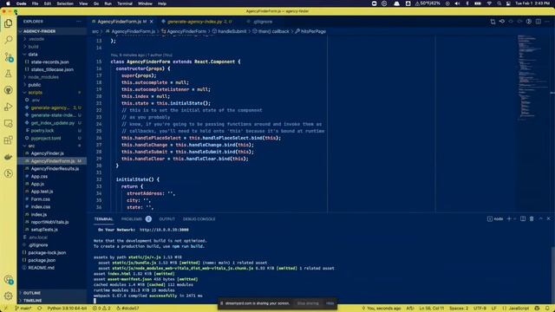Click the Ln, Col cursor position
Screen dimensions: 555x312
(x=432, y=309)
